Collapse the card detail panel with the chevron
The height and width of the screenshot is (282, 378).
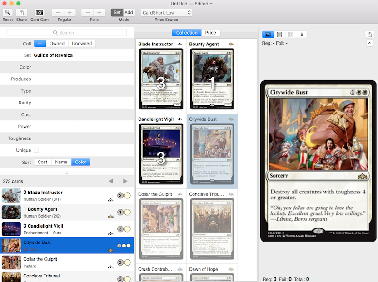tap(369, 43)
